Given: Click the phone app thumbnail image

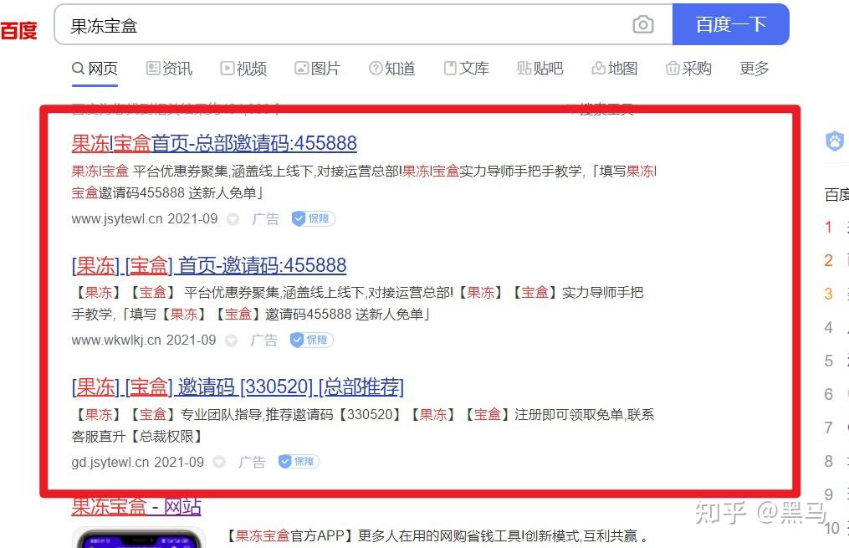Looking at the screenshot, I should click(139, 537).
